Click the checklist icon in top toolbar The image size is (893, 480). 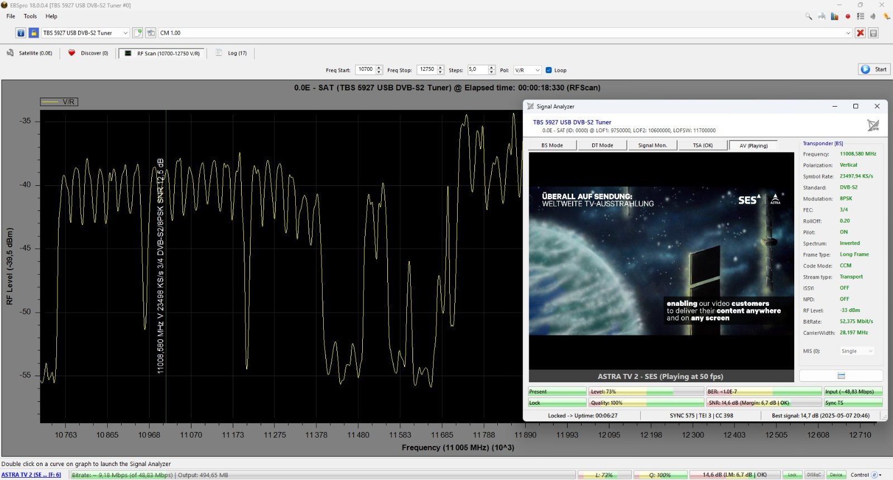860,16
